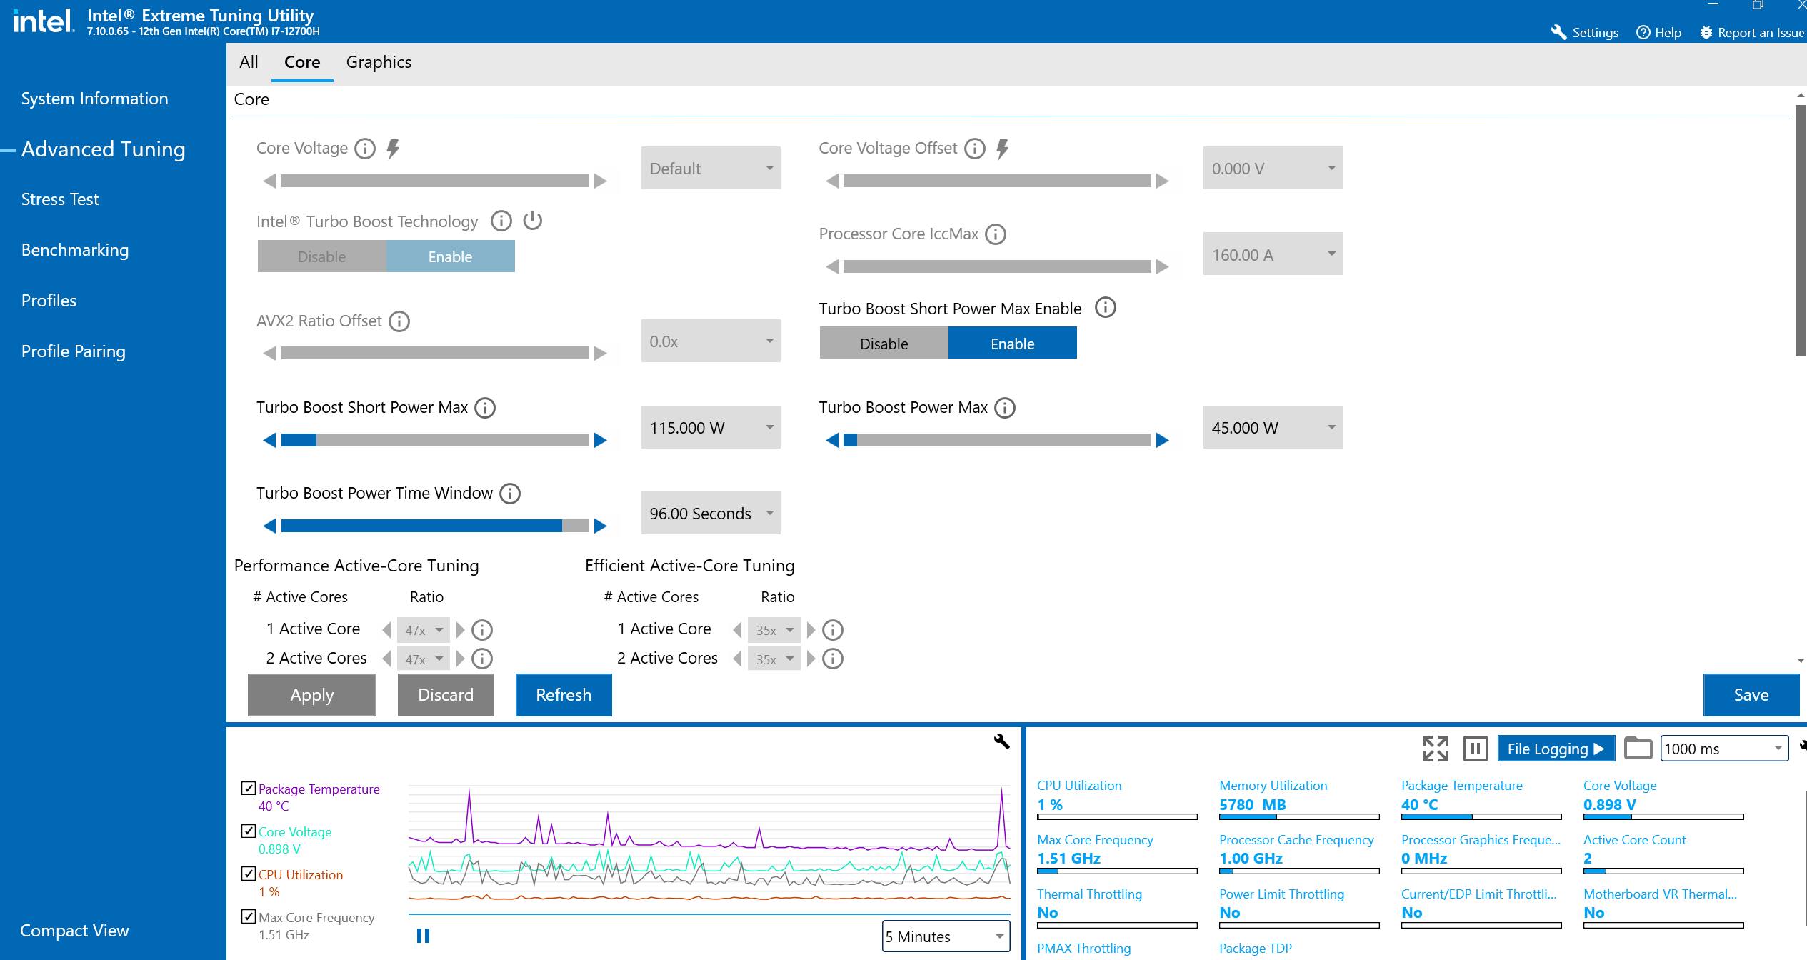Click Turbo Boost Power Max slider track
The width and height of the screenshot is (1807, 960).
click(997, 441)
